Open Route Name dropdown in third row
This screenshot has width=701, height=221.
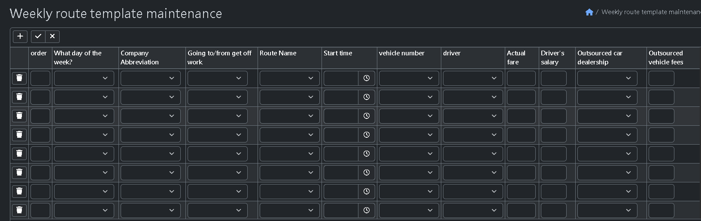289,116
